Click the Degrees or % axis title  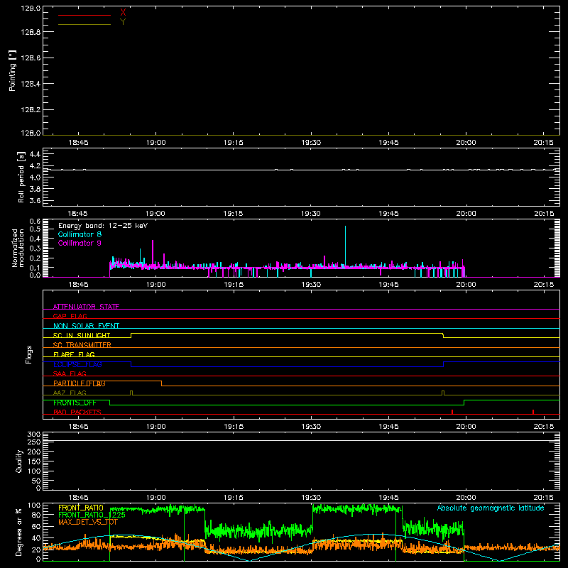pyautogui.click(x=18, y=532)
